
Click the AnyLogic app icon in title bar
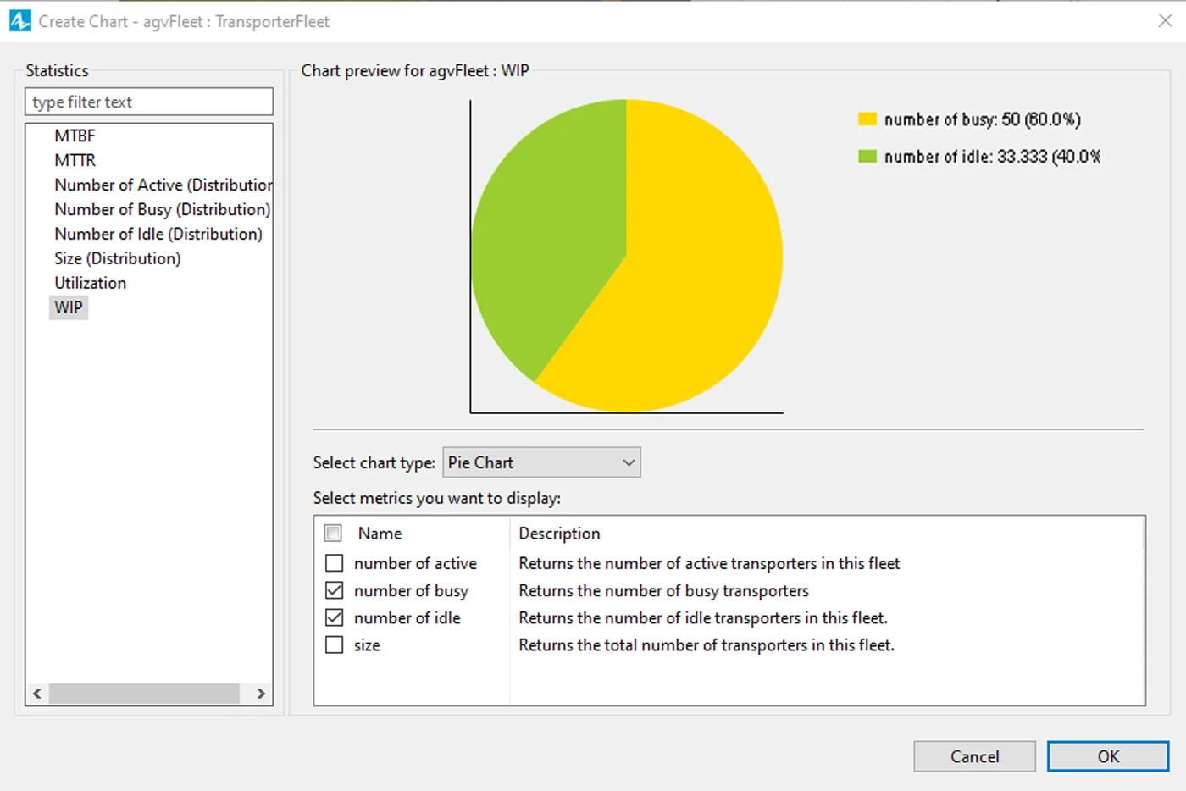pos(19,21)
